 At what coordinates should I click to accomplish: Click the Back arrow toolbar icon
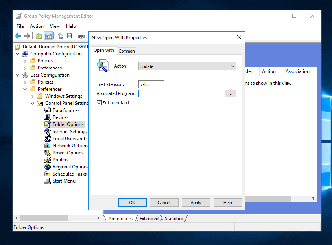(18, 36)
